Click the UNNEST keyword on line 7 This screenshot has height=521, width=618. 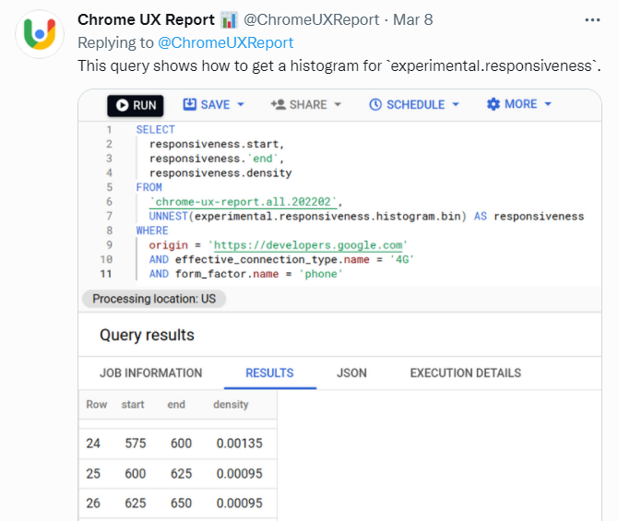(x=168, y=217)
